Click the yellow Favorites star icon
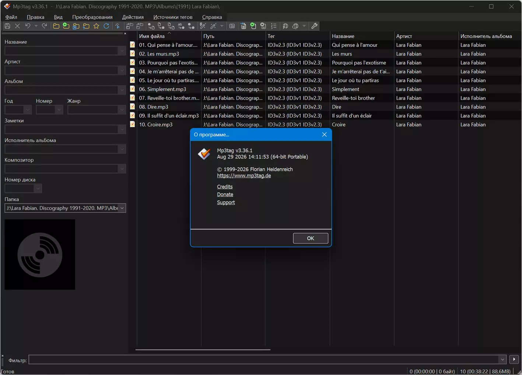 96,26
